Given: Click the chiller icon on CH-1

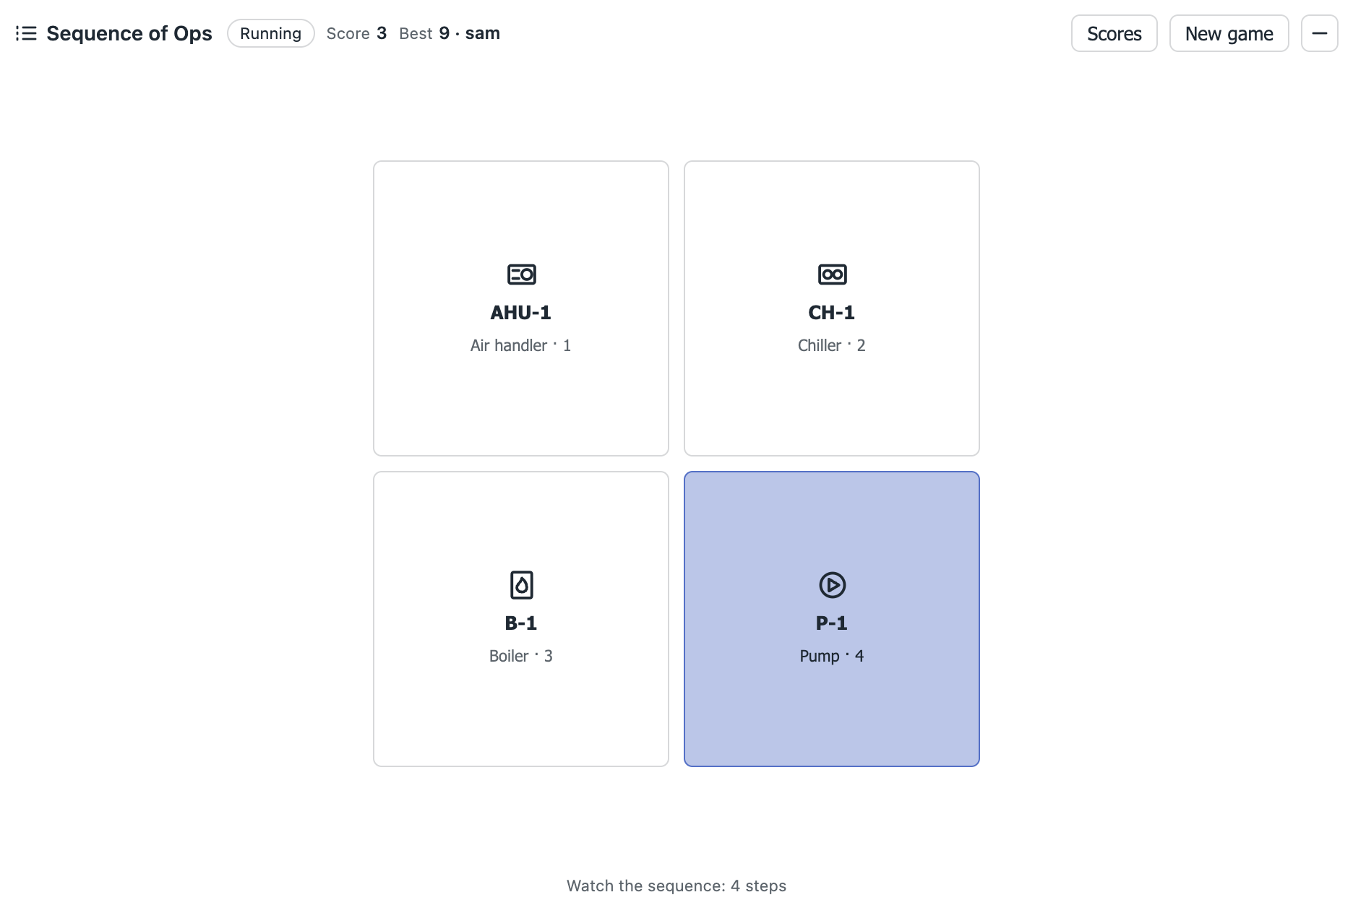Looking at the screenshot, I should tap(832, 274).
